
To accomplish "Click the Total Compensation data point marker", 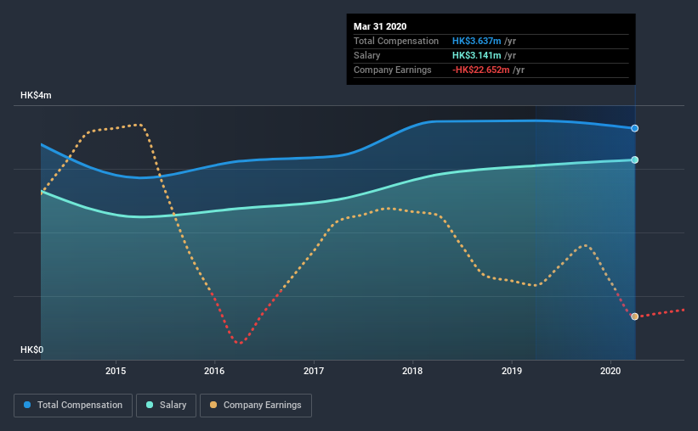I will pos(635,128).
